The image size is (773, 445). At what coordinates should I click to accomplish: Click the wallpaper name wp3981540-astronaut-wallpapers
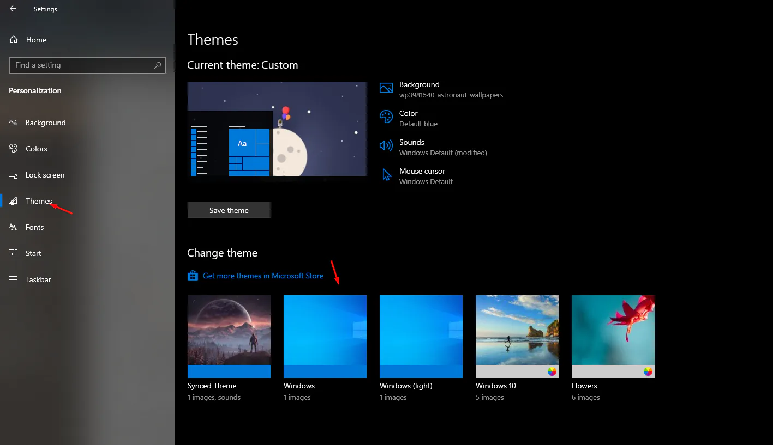pos(451,95)
